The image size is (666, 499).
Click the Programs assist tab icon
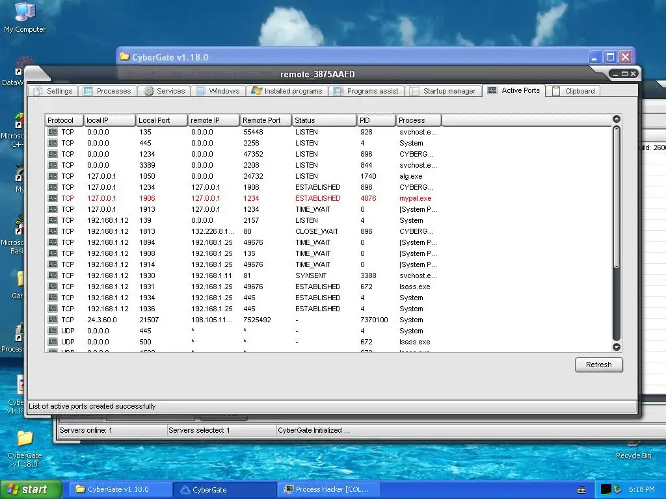(x=338, y=91)
